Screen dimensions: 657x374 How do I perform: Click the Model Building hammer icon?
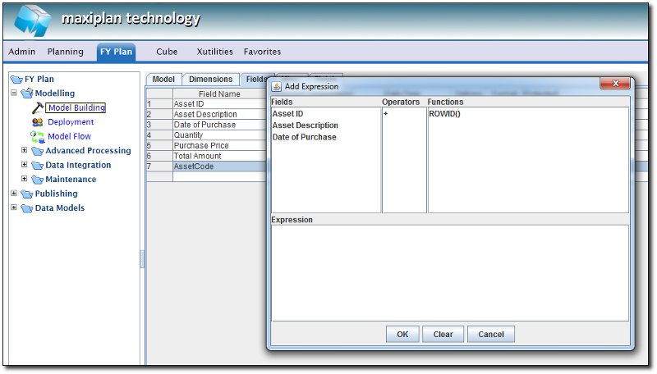[37, 107]
